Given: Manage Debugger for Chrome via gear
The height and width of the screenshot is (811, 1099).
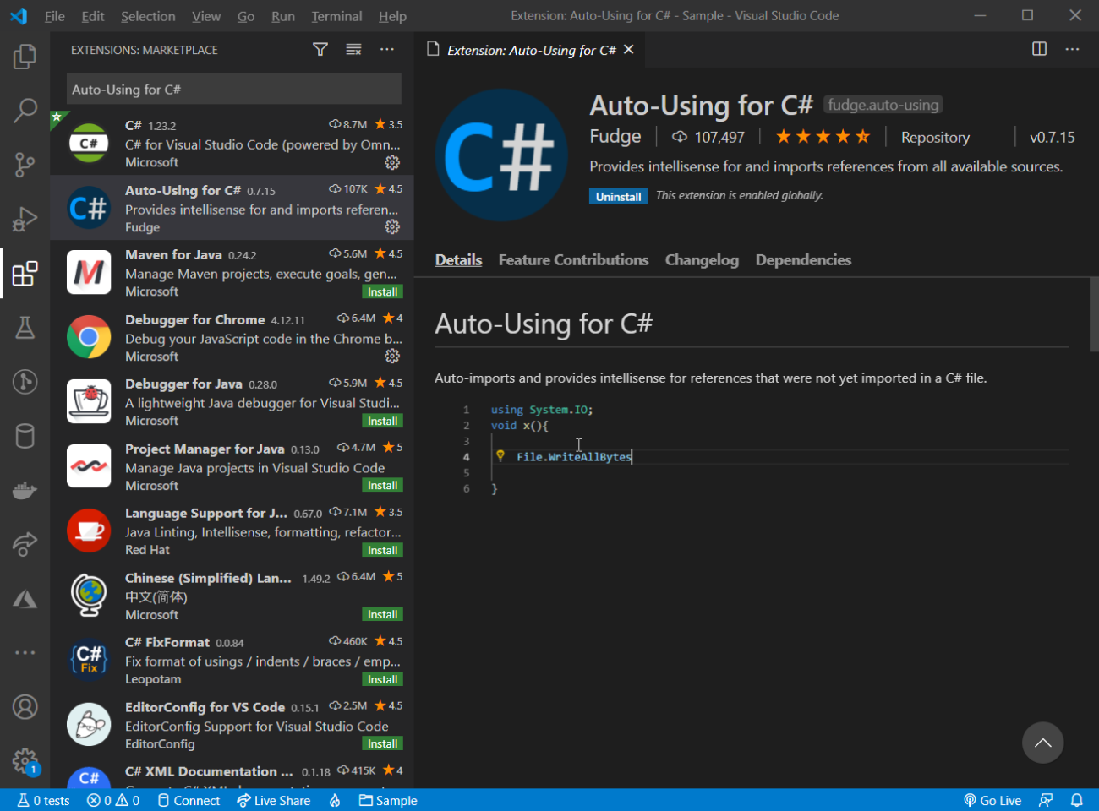Looking at the screenshot, I should (392, 356).
